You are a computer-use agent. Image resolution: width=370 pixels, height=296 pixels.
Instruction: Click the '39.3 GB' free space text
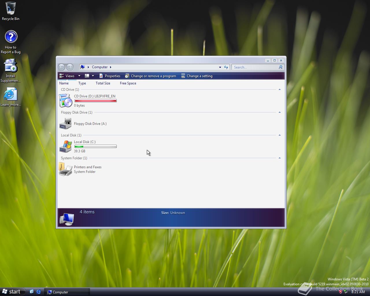pos(79,151)
